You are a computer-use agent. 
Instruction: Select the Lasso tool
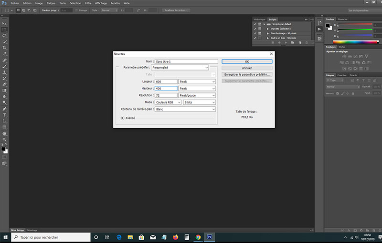point(5,35)
